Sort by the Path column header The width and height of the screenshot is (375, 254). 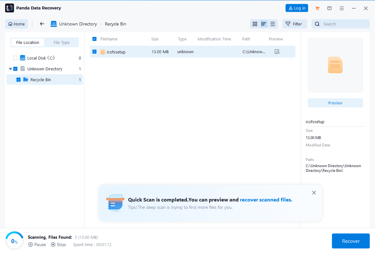coord(246,39)
